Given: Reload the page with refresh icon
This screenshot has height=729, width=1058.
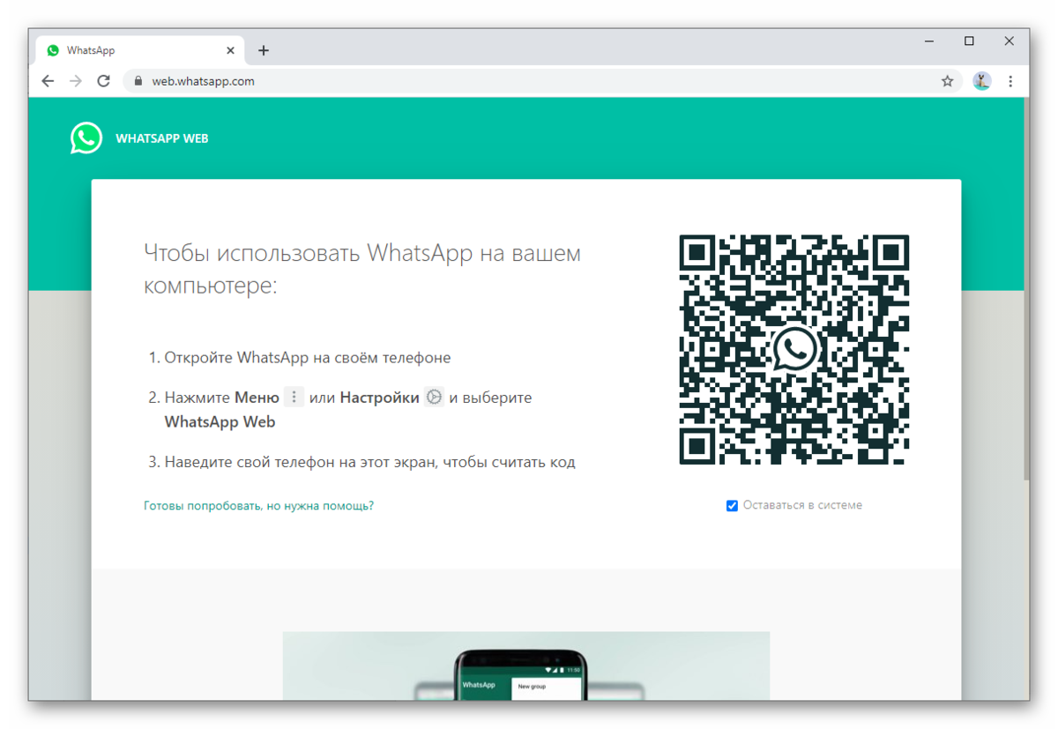Looking at the screenshot, I should tap(104, 81).
